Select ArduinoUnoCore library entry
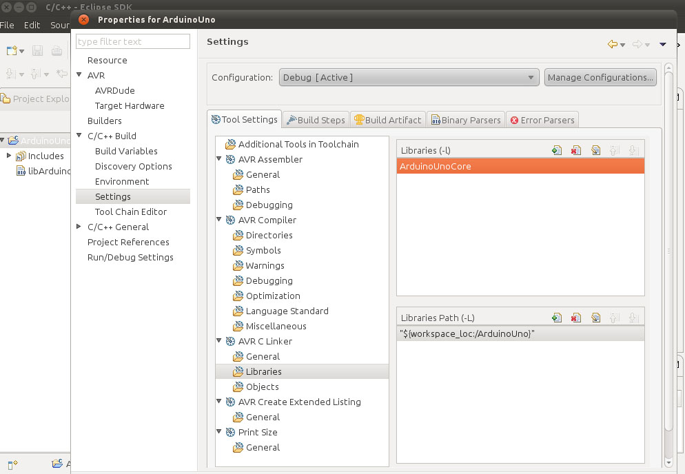Viewport: 685px width, 474px height. coord(520,166)
